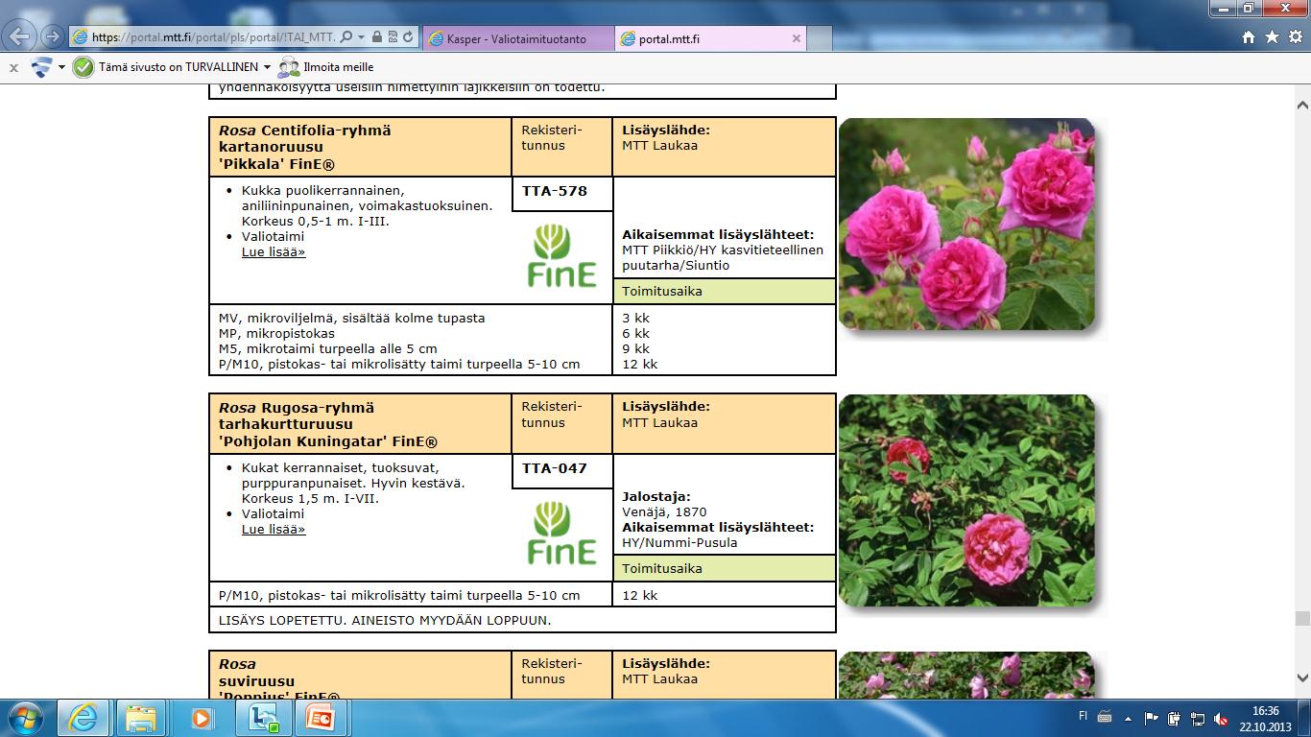Click the muted volume speaker icon
The image size is (1311, 737).
[1221, 718]
